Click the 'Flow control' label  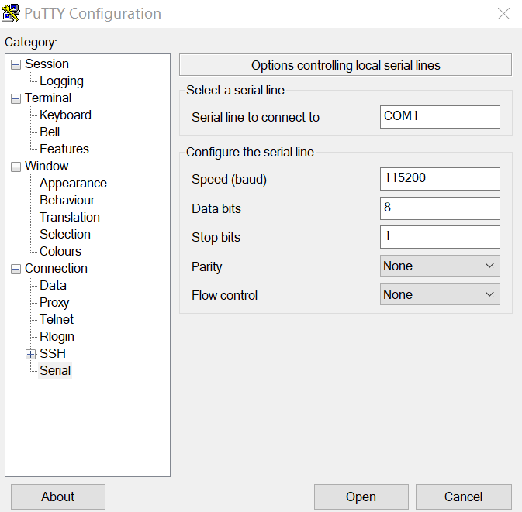coord(224,295)
